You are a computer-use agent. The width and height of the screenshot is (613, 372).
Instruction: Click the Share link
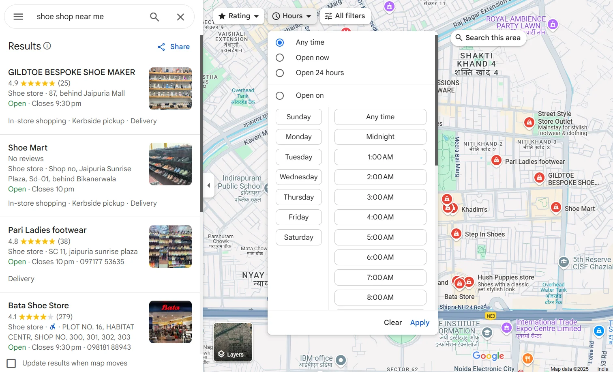180,47
